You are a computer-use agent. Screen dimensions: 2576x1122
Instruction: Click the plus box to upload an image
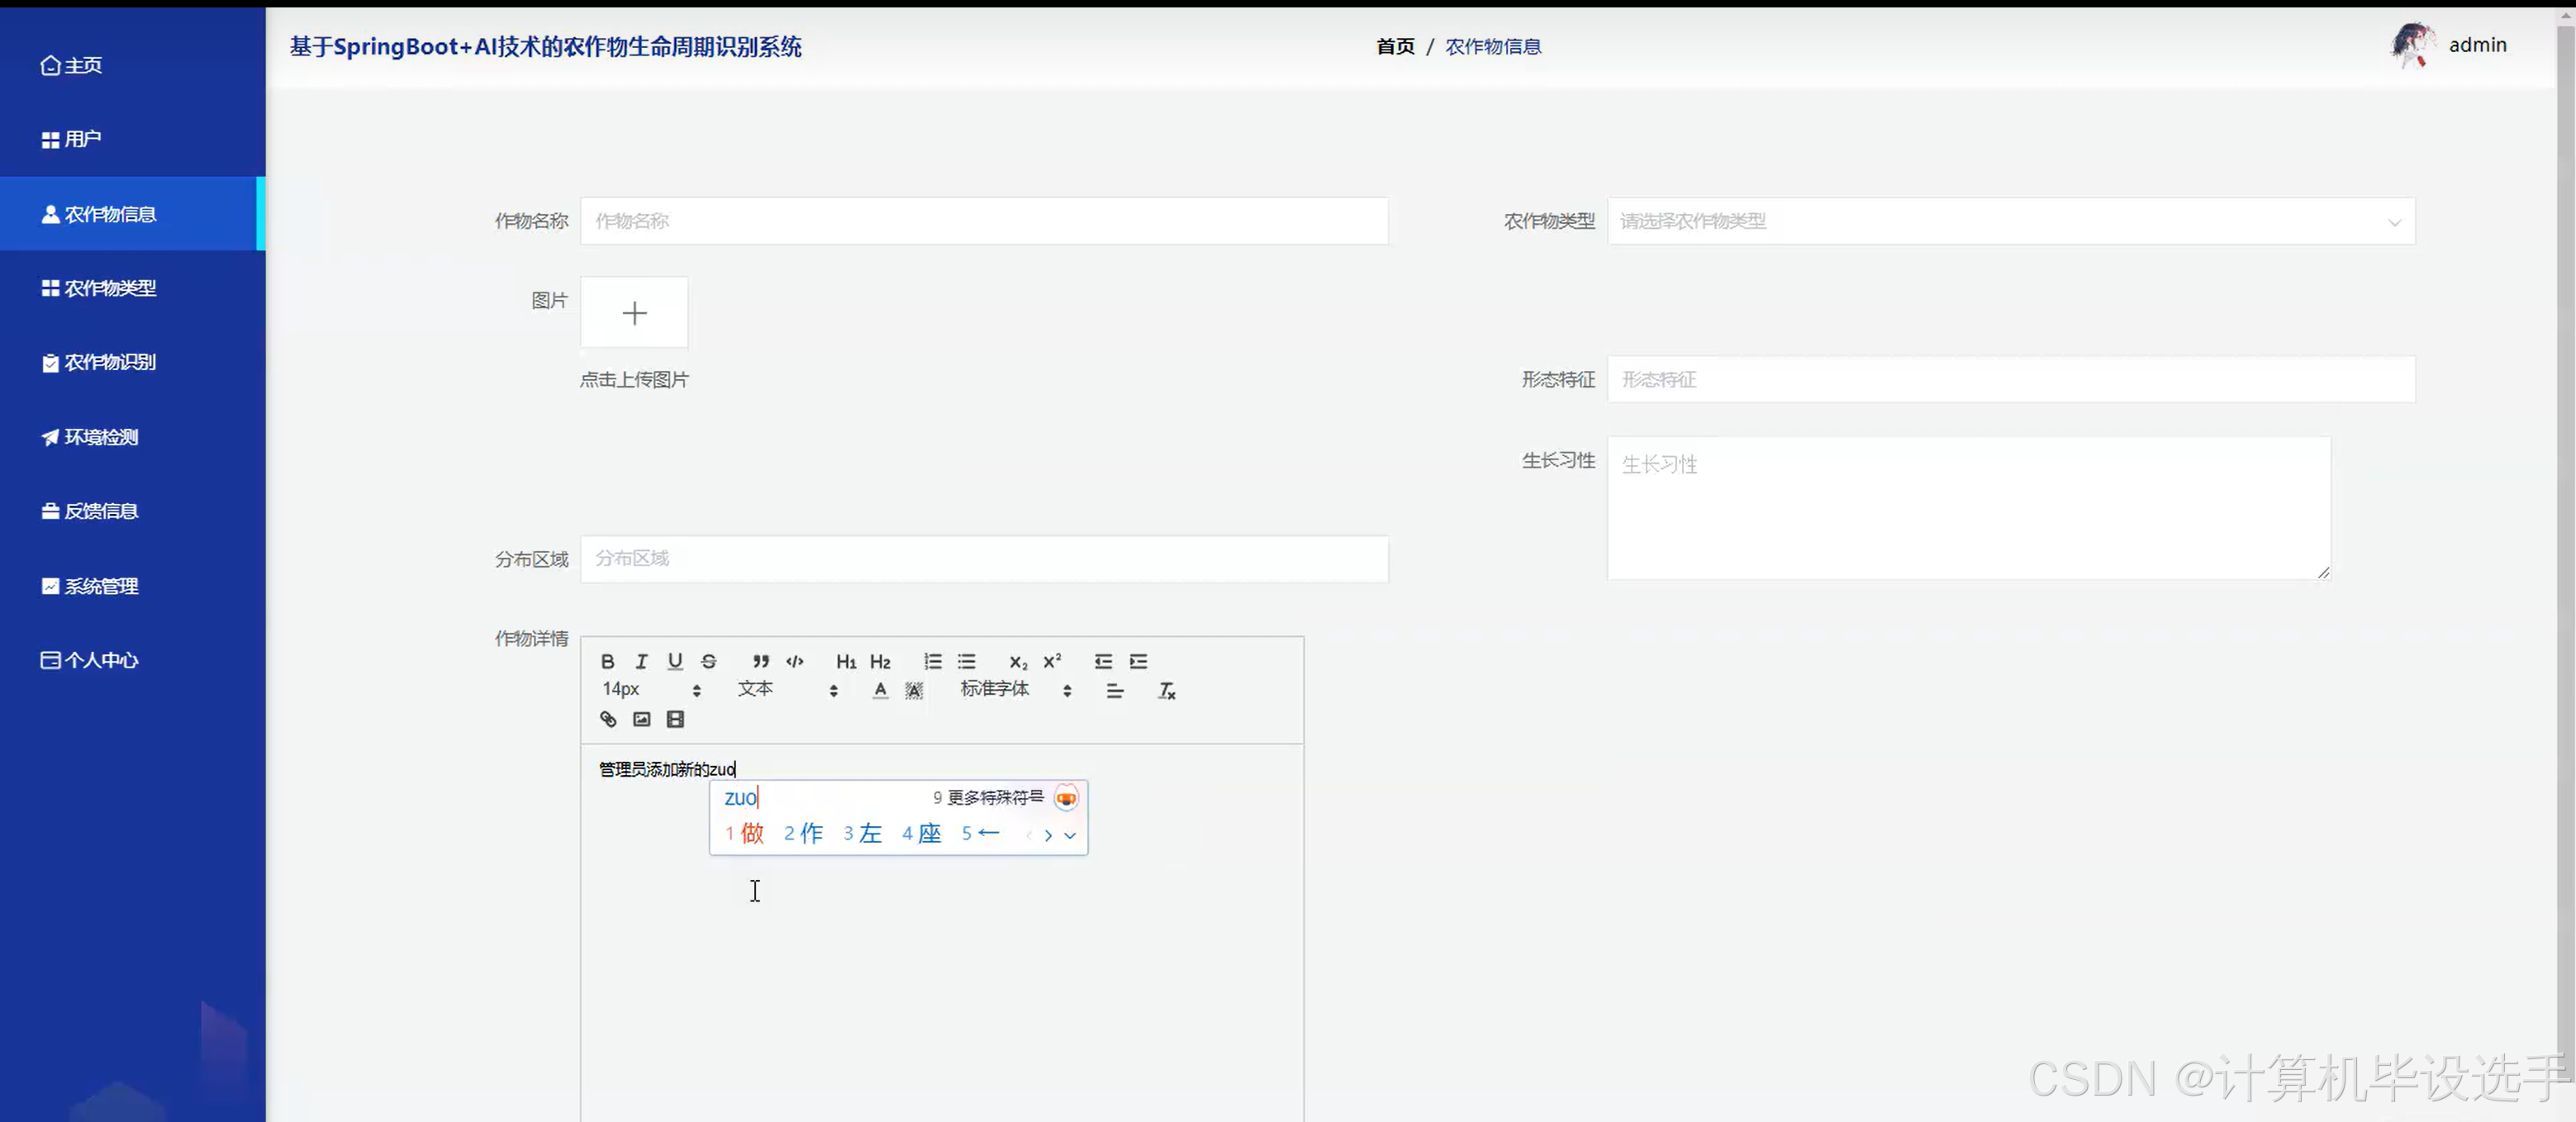point(634,313)
